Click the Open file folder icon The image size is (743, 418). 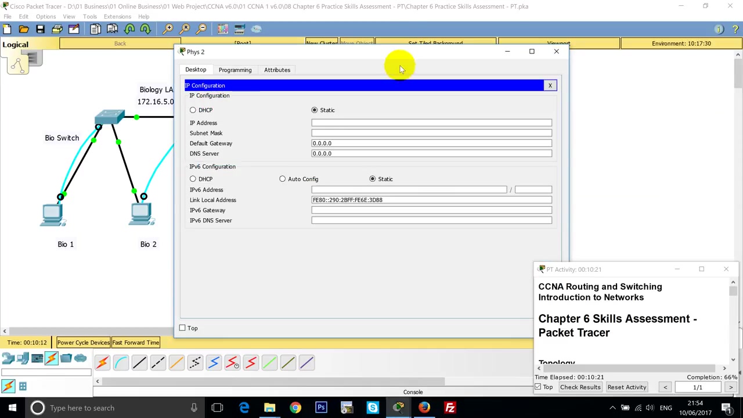[x=24, y=28]
